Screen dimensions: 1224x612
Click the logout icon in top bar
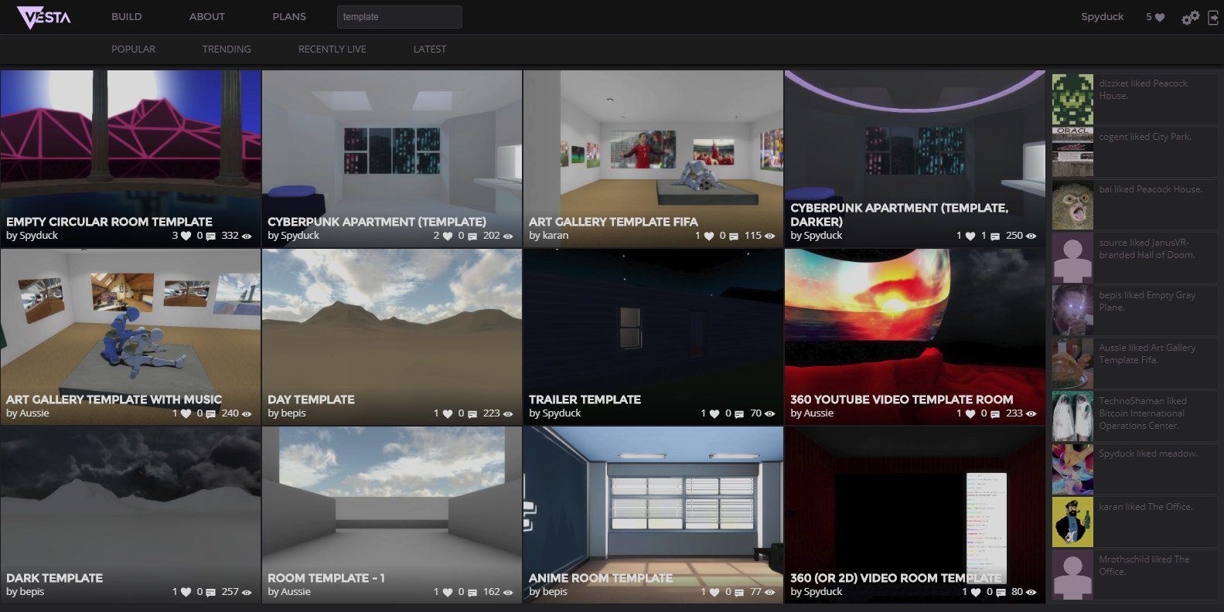[1213, 18]
